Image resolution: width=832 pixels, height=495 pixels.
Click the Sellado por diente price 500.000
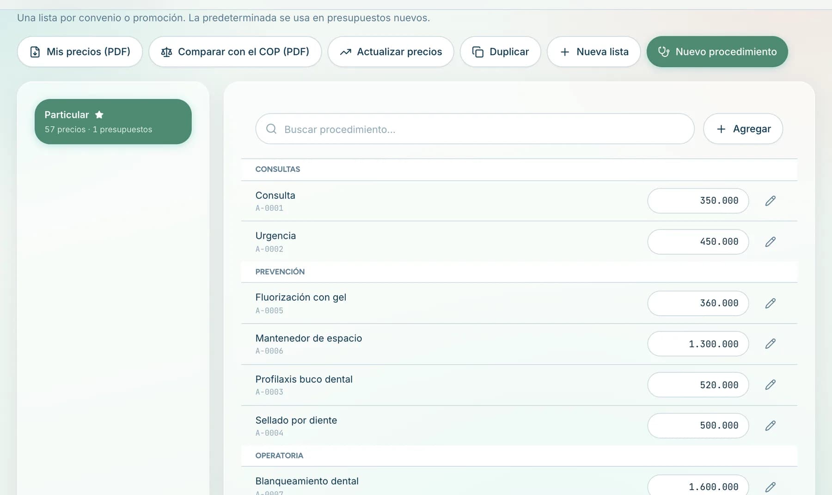[698, 426]
